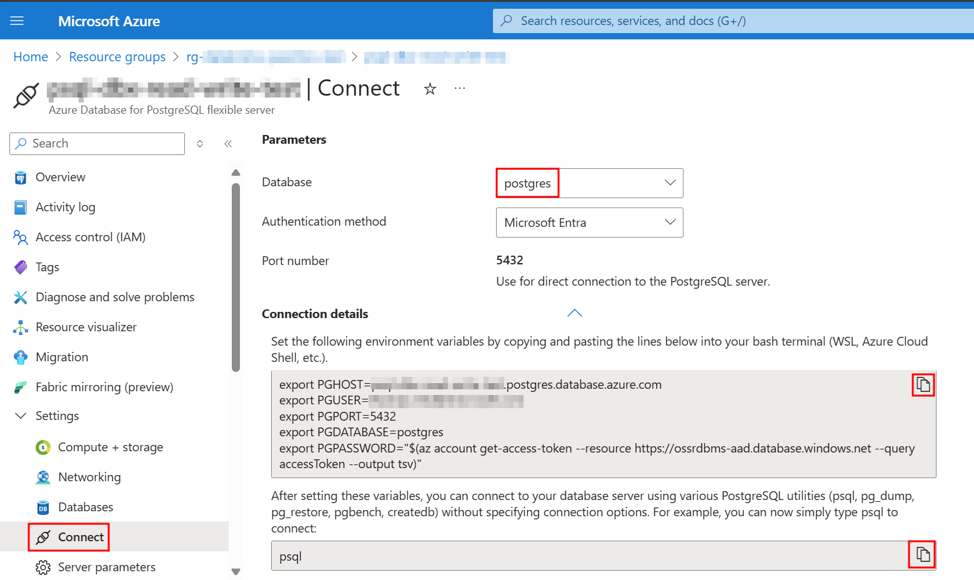Image resolution: width=974 pixels, height=580 pixels.
Task: Click the Connection details heading
Action: click(x=315, y=314)
